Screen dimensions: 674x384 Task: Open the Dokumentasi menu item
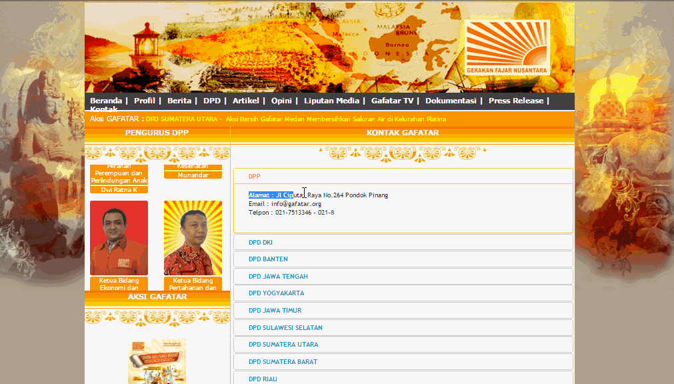[451, 101]
